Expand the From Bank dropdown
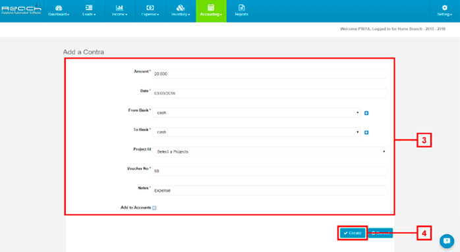 tap(256, 113)
